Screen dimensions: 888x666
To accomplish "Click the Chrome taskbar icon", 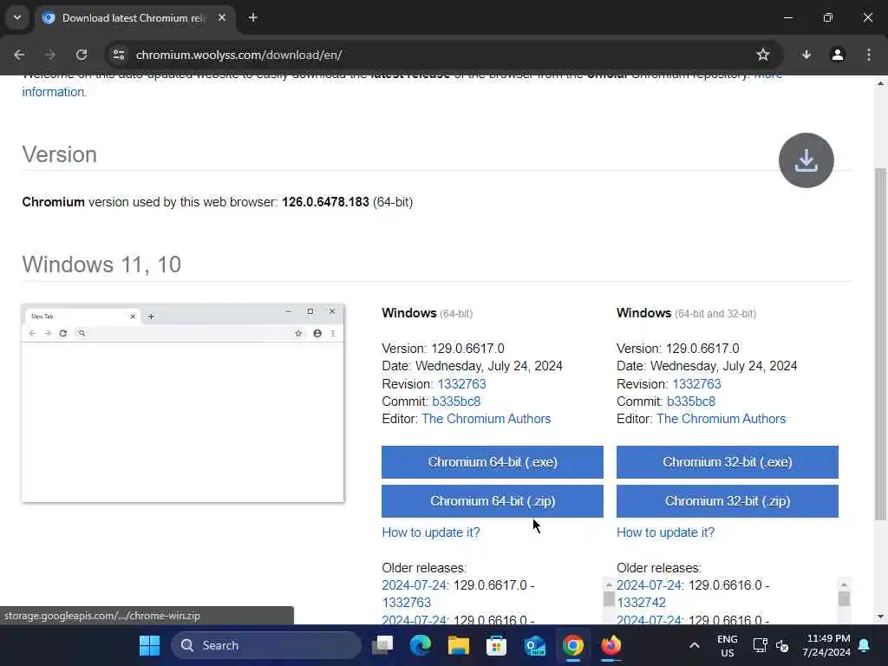I will 572,645.
